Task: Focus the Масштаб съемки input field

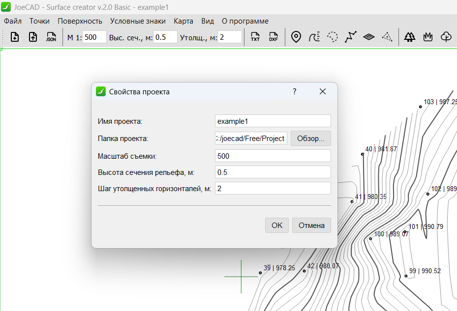Action: coord(273,156)
